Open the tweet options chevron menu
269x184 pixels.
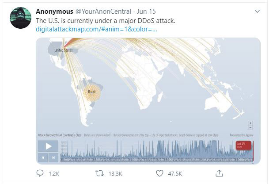click(x=257, y=11)
